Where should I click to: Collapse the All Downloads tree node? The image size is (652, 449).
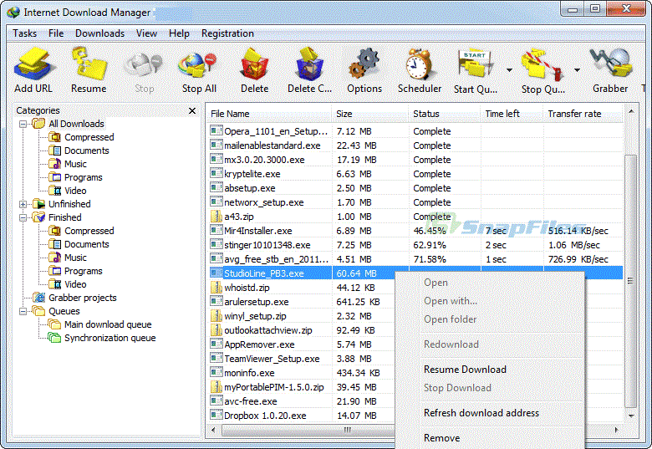point(23,124)
